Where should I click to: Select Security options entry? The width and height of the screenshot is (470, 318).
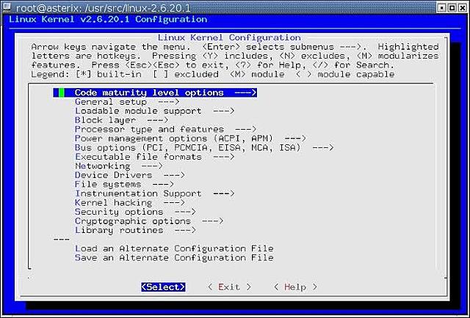coord(135,212)
